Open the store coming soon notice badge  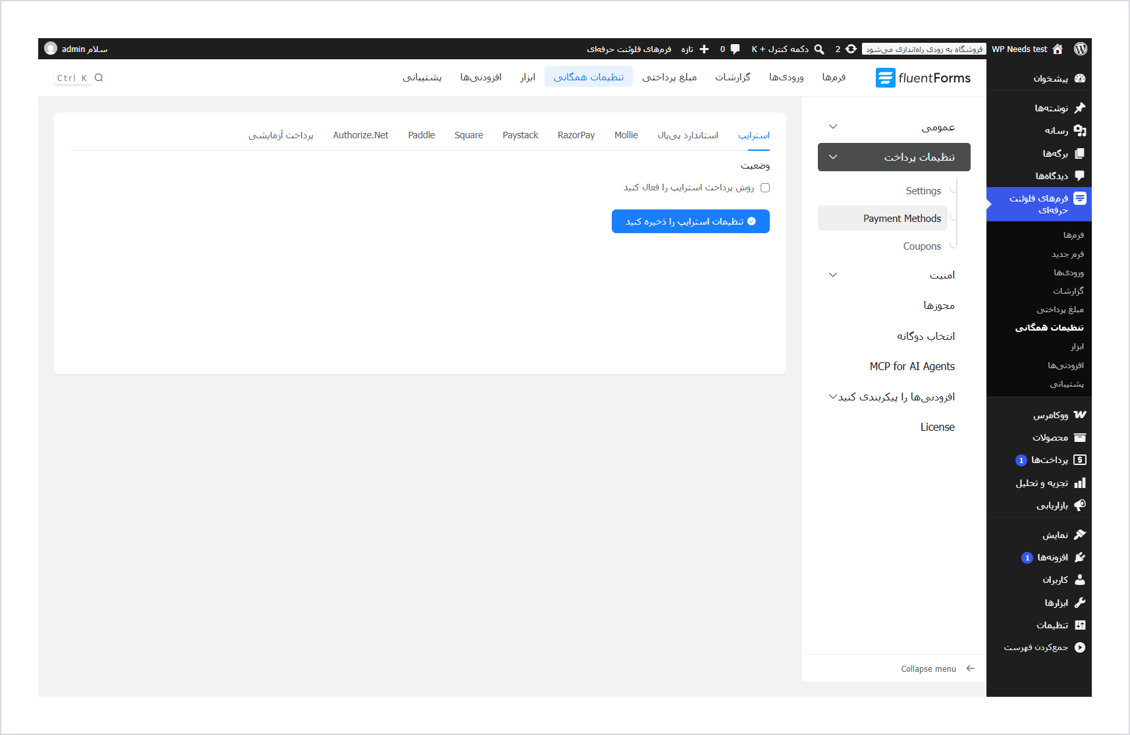coord(924,49)
